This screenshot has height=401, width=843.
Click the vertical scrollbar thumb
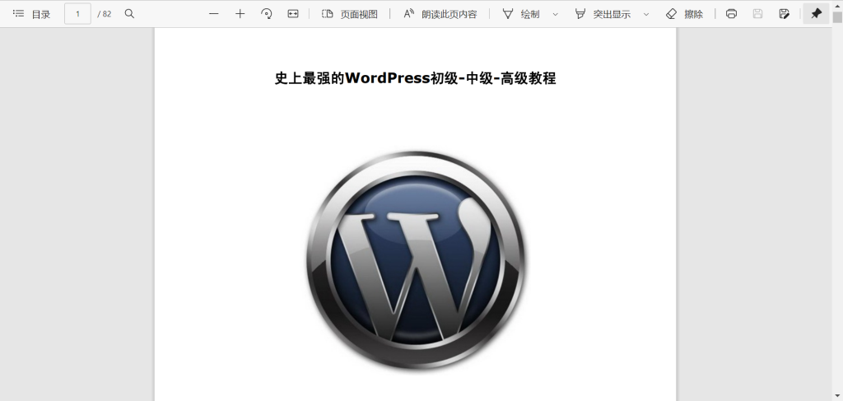(837, 17)
